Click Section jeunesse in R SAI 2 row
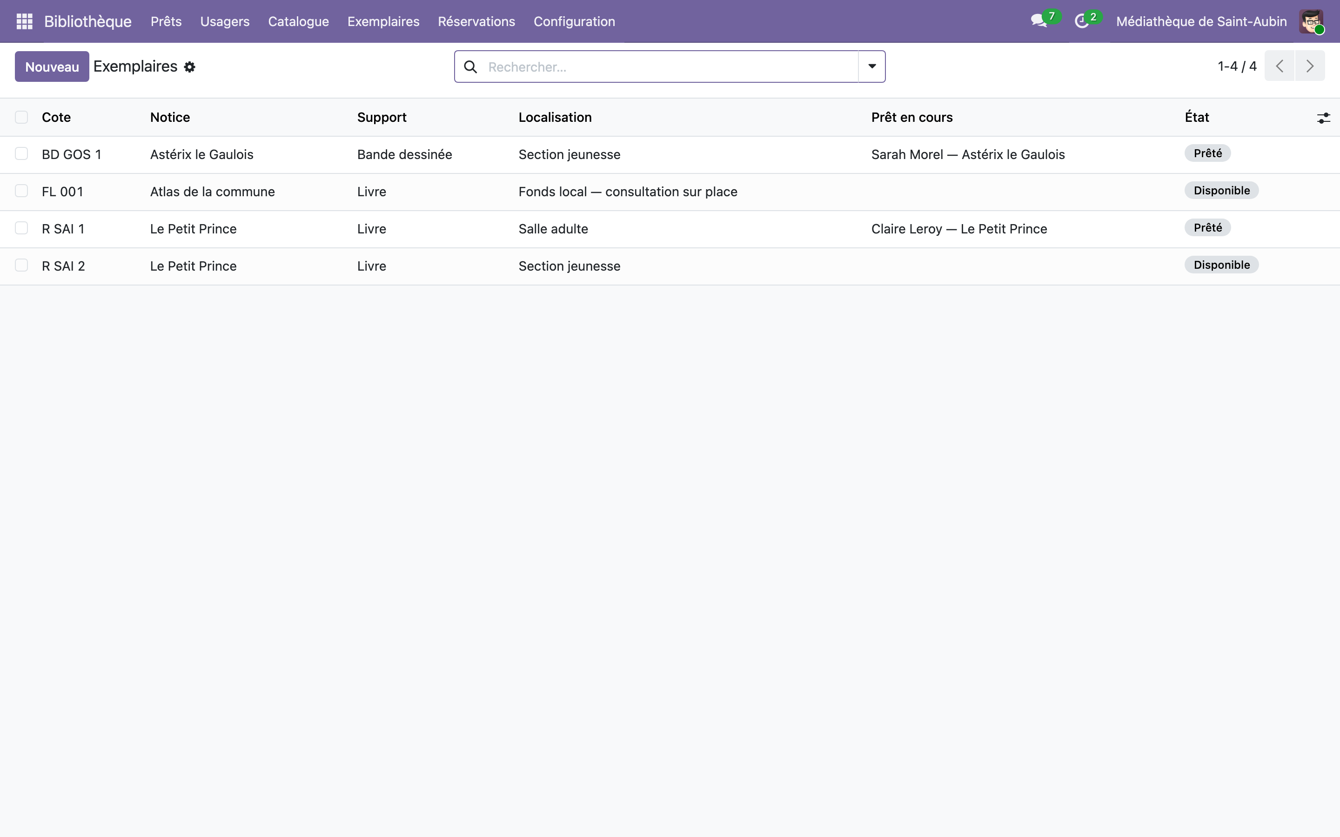This screenshot has height=837, width=1340. [x=569, y=266]
